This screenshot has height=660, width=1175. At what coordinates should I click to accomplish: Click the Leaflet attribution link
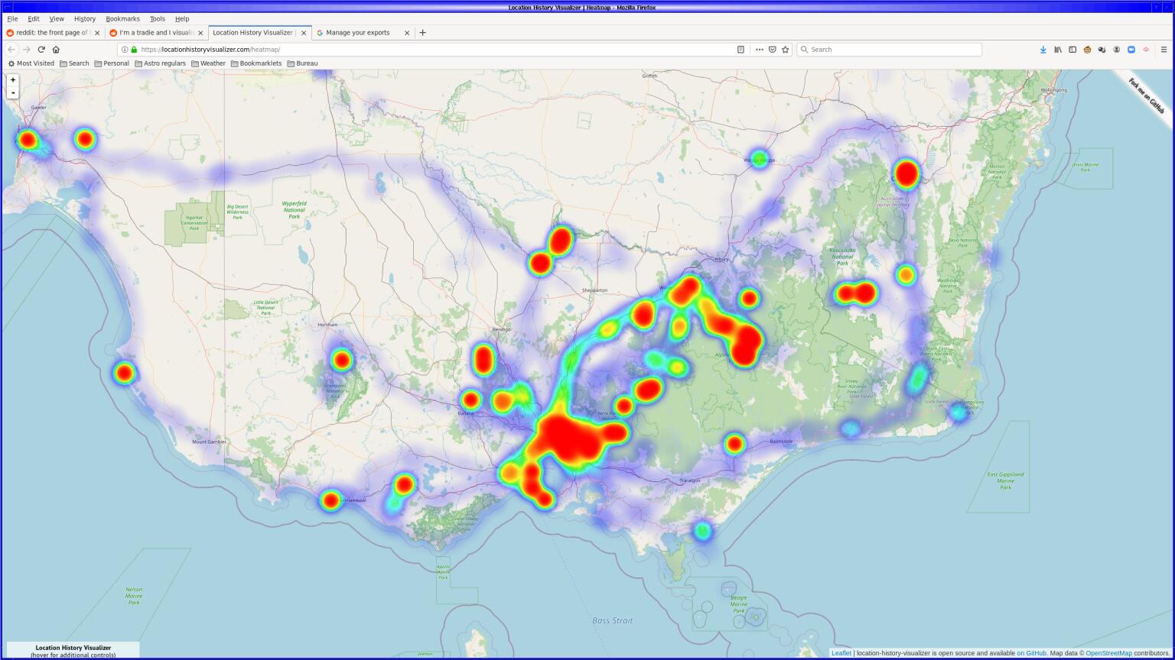[841, 653]
